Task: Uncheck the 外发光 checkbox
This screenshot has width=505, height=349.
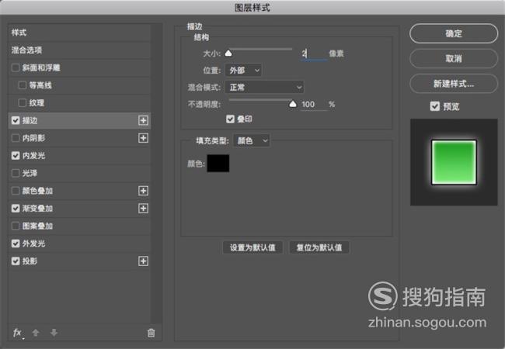Action: click(16, 244)
